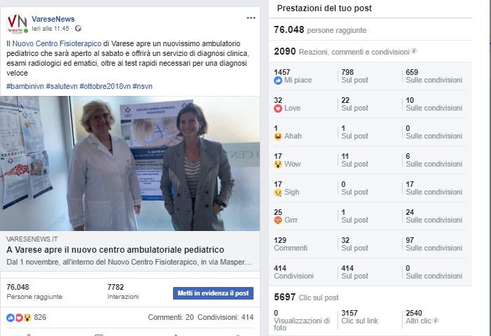Open the post photo of two women
The height and width of the screenshot is (336, 491).
pyautogui.click(x=130, y=163)
